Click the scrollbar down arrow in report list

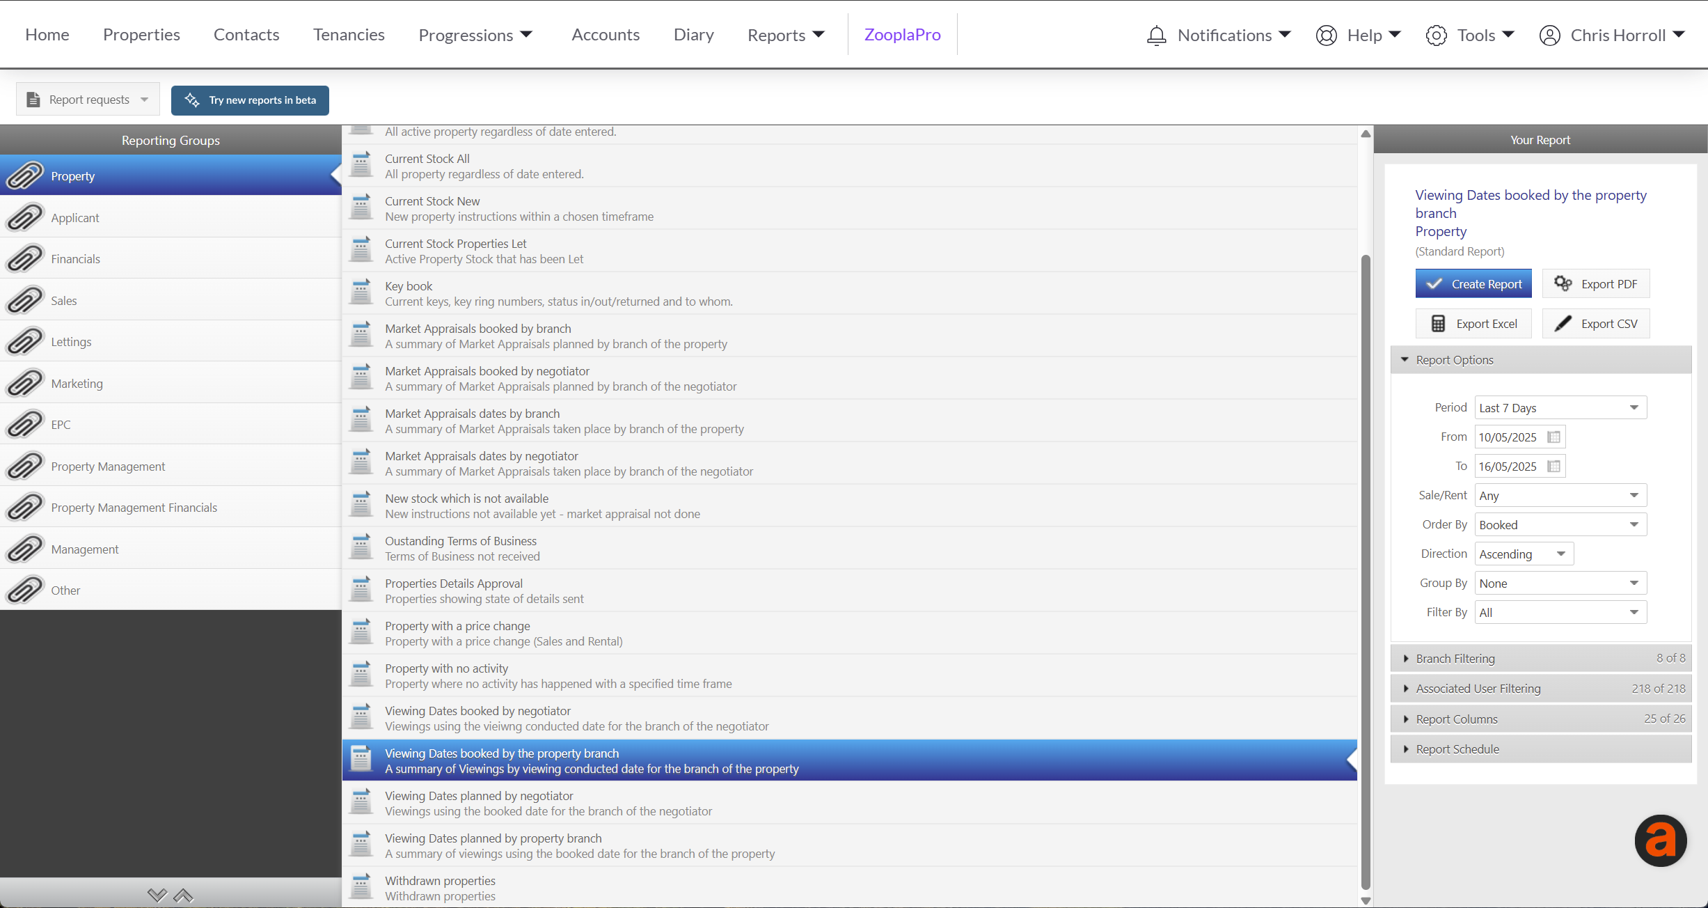tap(1366, 900)
